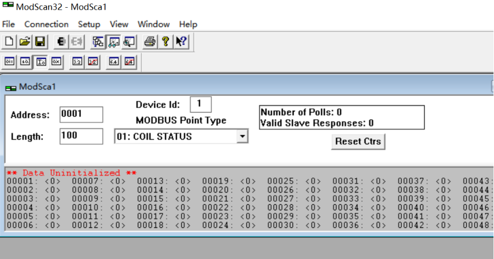Click the data definition tree icon

point(98,41)
